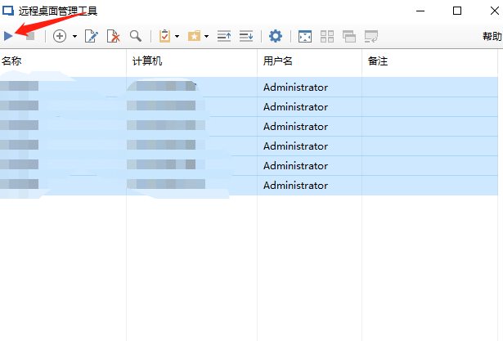503x341 pixels.
Task: Move the selected entry up with the toolbar icon
Action: 224,36
